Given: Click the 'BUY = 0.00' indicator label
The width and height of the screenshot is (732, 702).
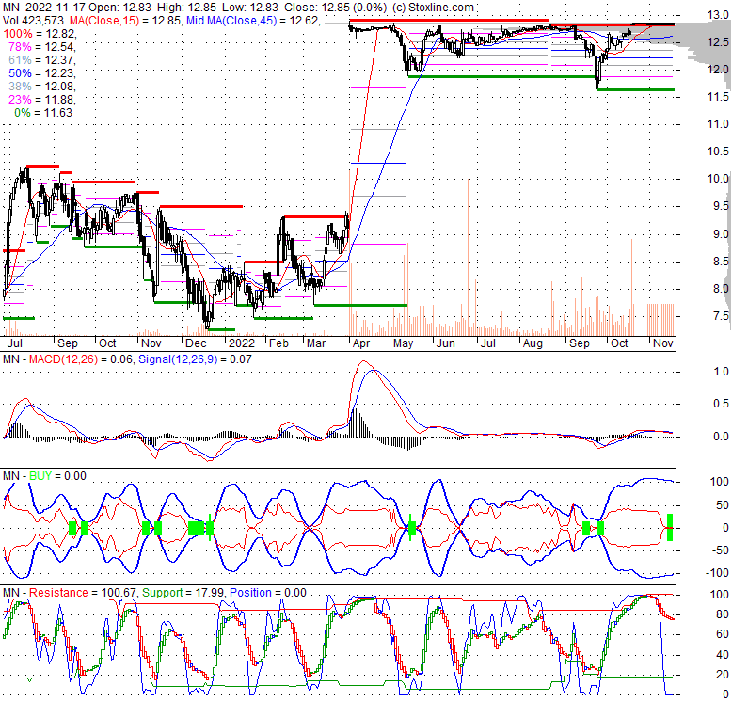Looking at the screenshot, I should (x=58, y=476).
